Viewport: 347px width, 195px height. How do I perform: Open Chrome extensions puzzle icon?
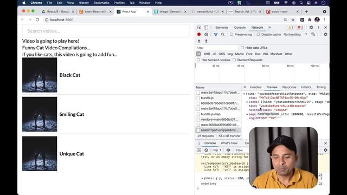coord(310,19)
